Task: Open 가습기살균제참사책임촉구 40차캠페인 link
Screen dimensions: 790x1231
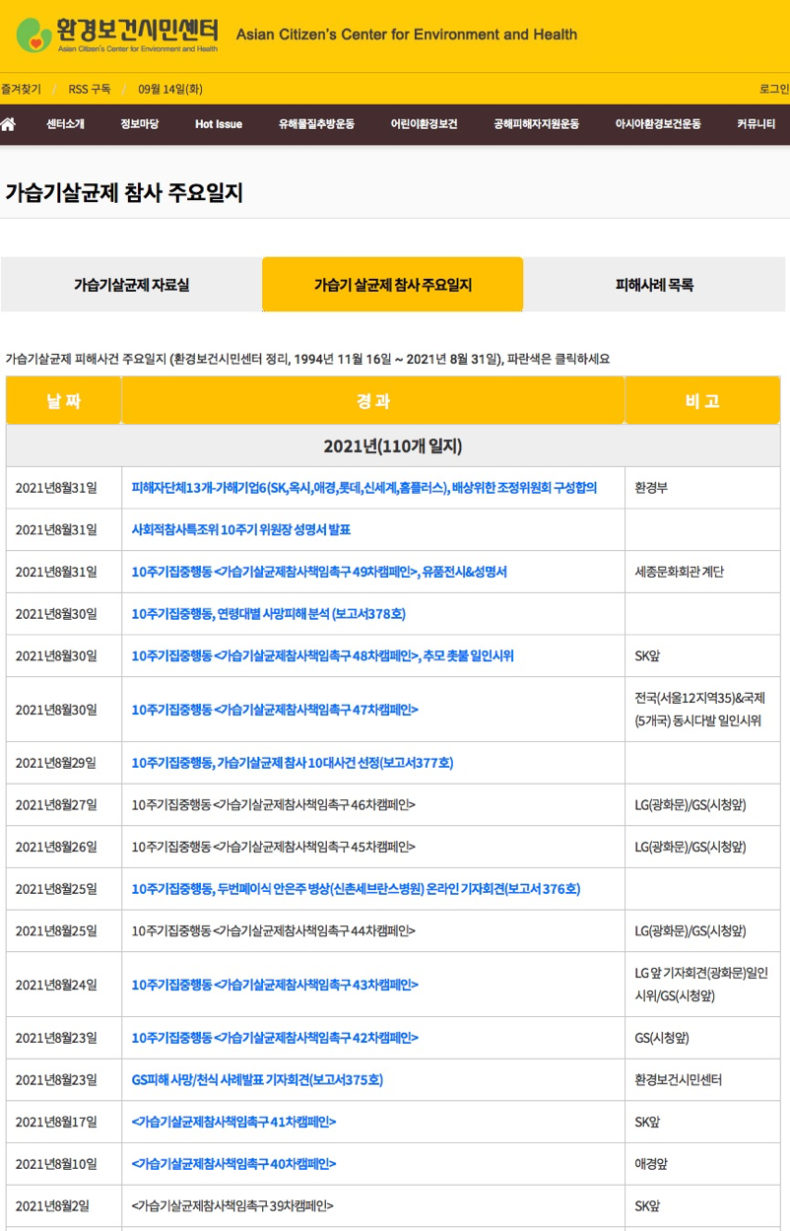Action: point(233,1164)
